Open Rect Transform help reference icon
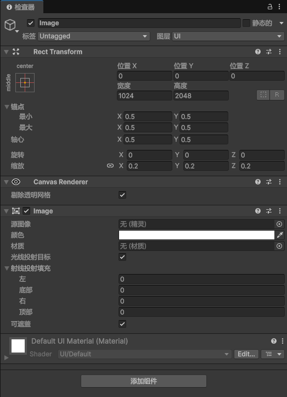 [x=258, y=52]
